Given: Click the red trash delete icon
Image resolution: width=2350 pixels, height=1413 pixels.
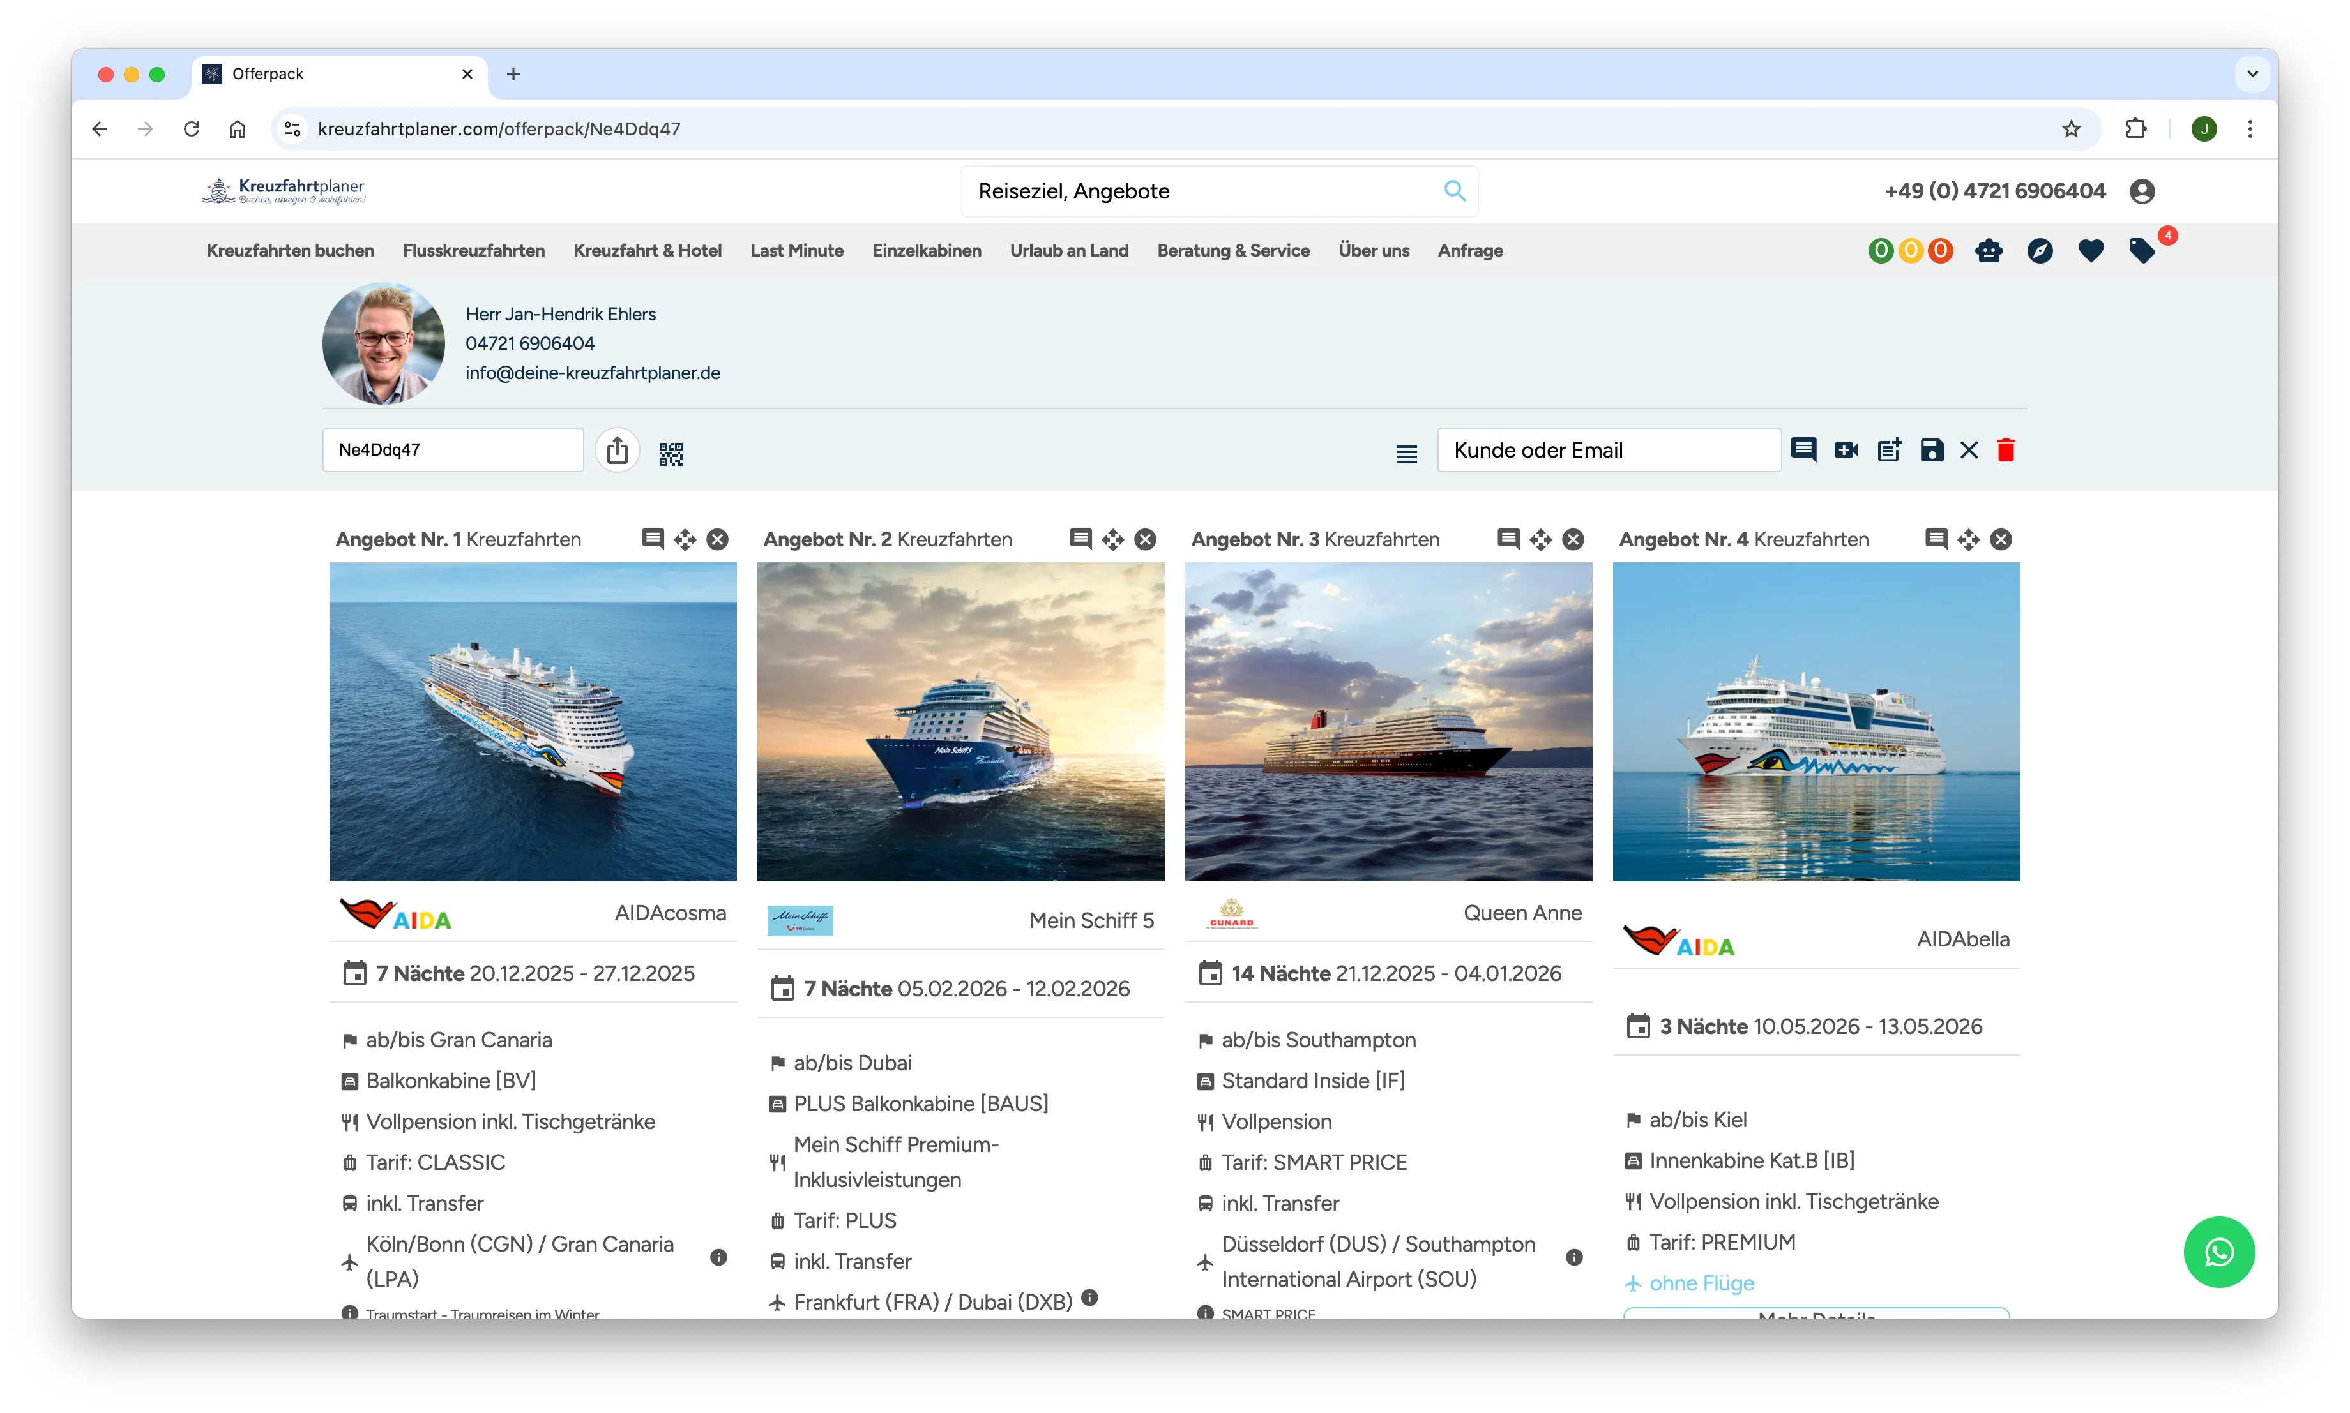Looking at the screenshot, I should pos(2005,451).
